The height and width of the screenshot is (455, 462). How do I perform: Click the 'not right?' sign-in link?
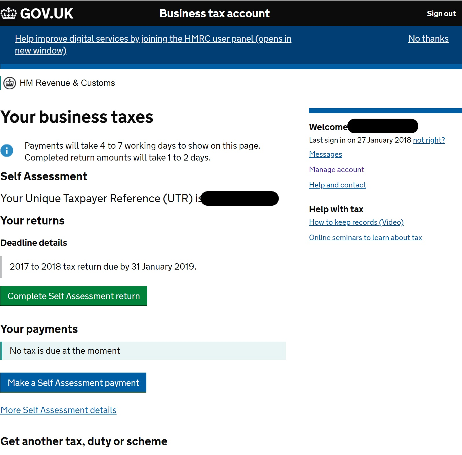coord(429,140)
